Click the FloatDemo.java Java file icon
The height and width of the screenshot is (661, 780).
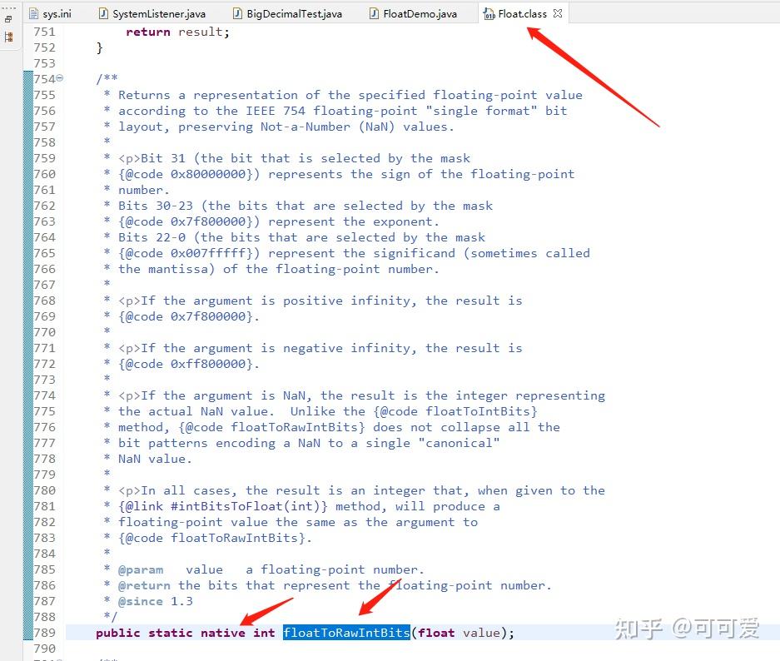(374, 14)
